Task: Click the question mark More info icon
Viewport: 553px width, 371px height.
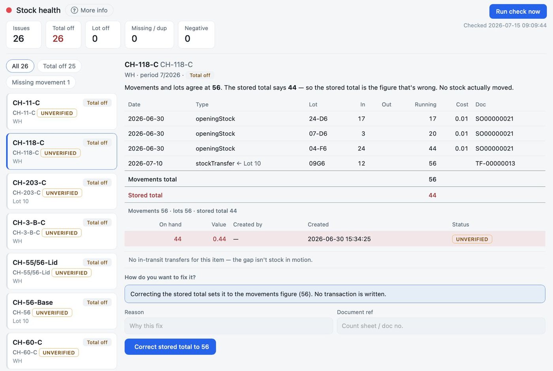Action: [x=74, y=10]
